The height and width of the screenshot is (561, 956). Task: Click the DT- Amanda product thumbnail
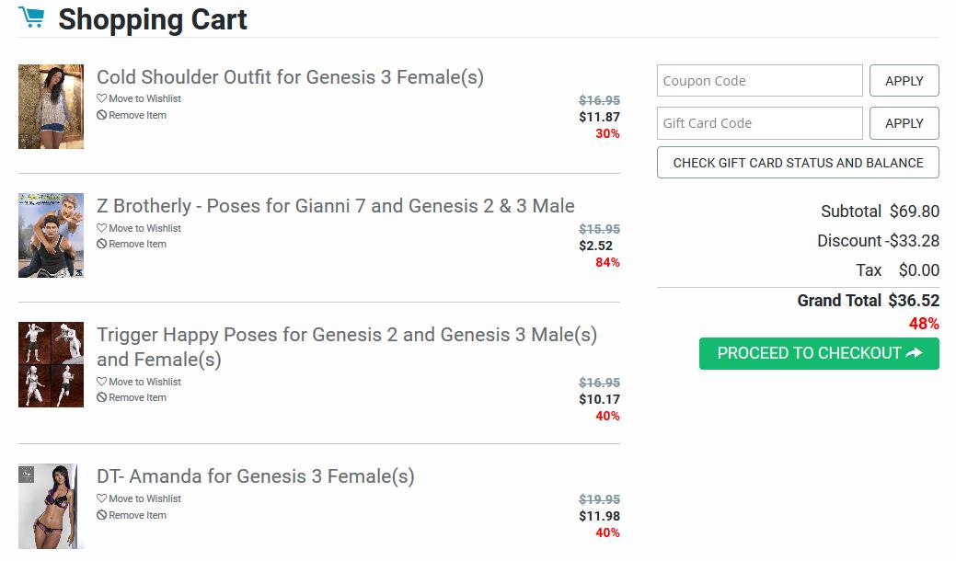[51, 508]
